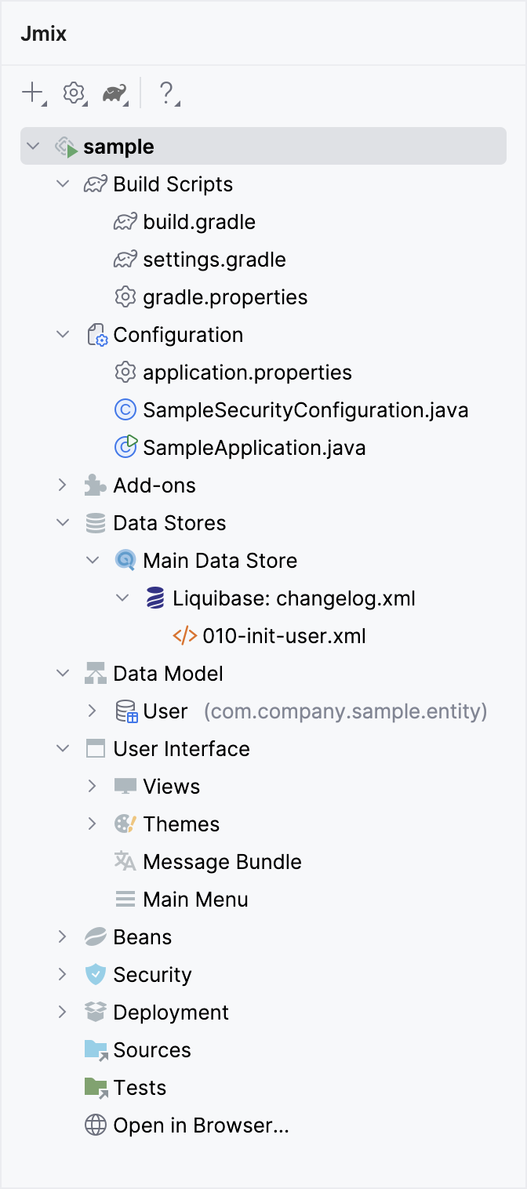Expand the Add-ons node

[63, 485]
